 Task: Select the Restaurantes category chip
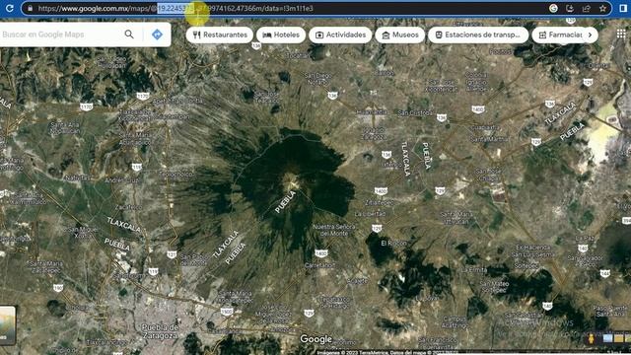pos(220,35)
